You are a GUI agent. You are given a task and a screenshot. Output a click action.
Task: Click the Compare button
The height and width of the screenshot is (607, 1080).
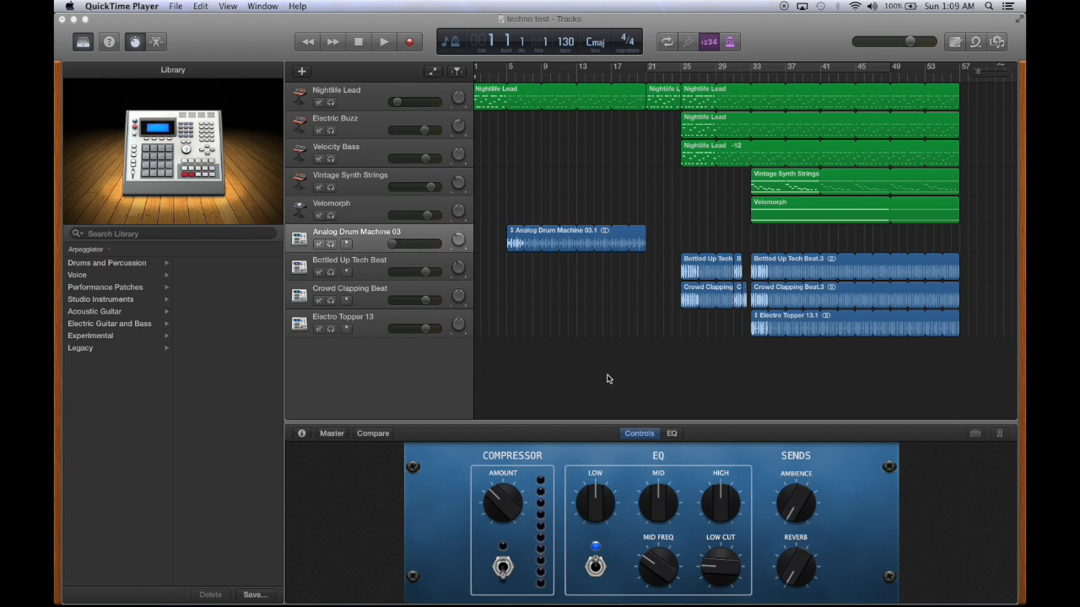point(373,433)
